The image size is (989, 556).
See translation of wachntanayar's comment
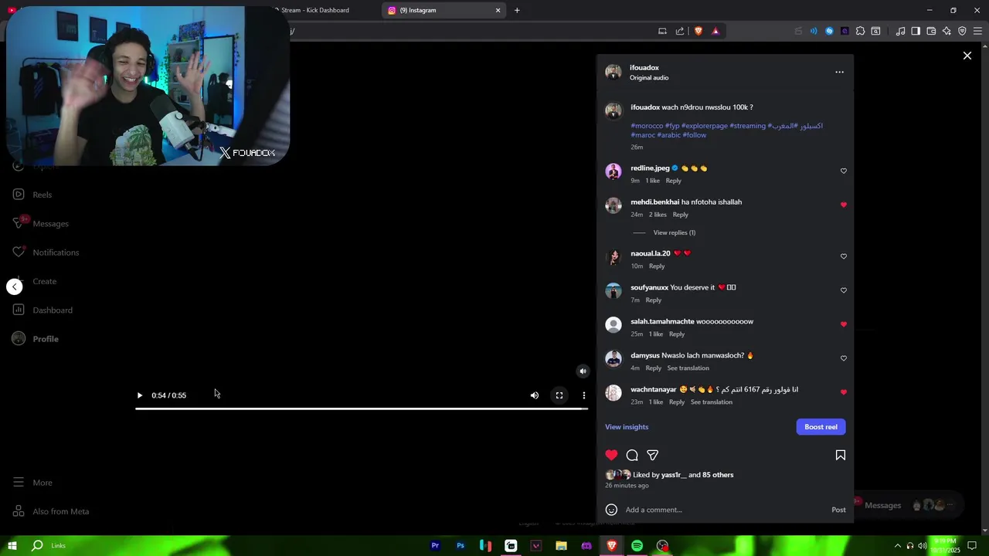(711, 402)
